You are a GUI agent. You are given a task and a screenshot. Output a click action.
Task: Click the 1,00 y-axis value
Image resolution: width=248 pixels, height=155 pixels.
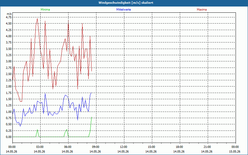(9, 112)
